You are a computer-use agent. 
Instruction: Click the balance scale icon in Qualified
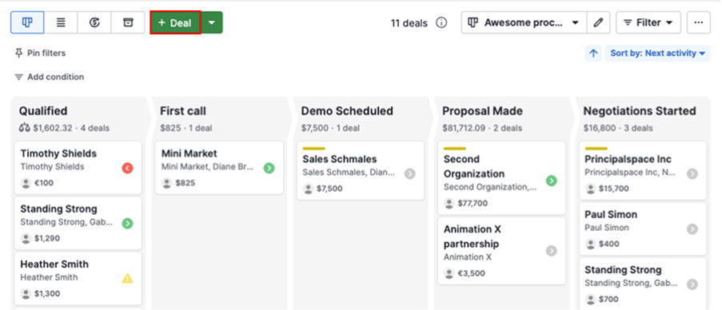pyautogui.click(x=25, y=128)
